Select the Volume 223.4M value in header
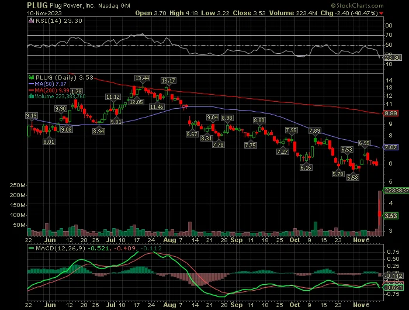 coord(293,13)
